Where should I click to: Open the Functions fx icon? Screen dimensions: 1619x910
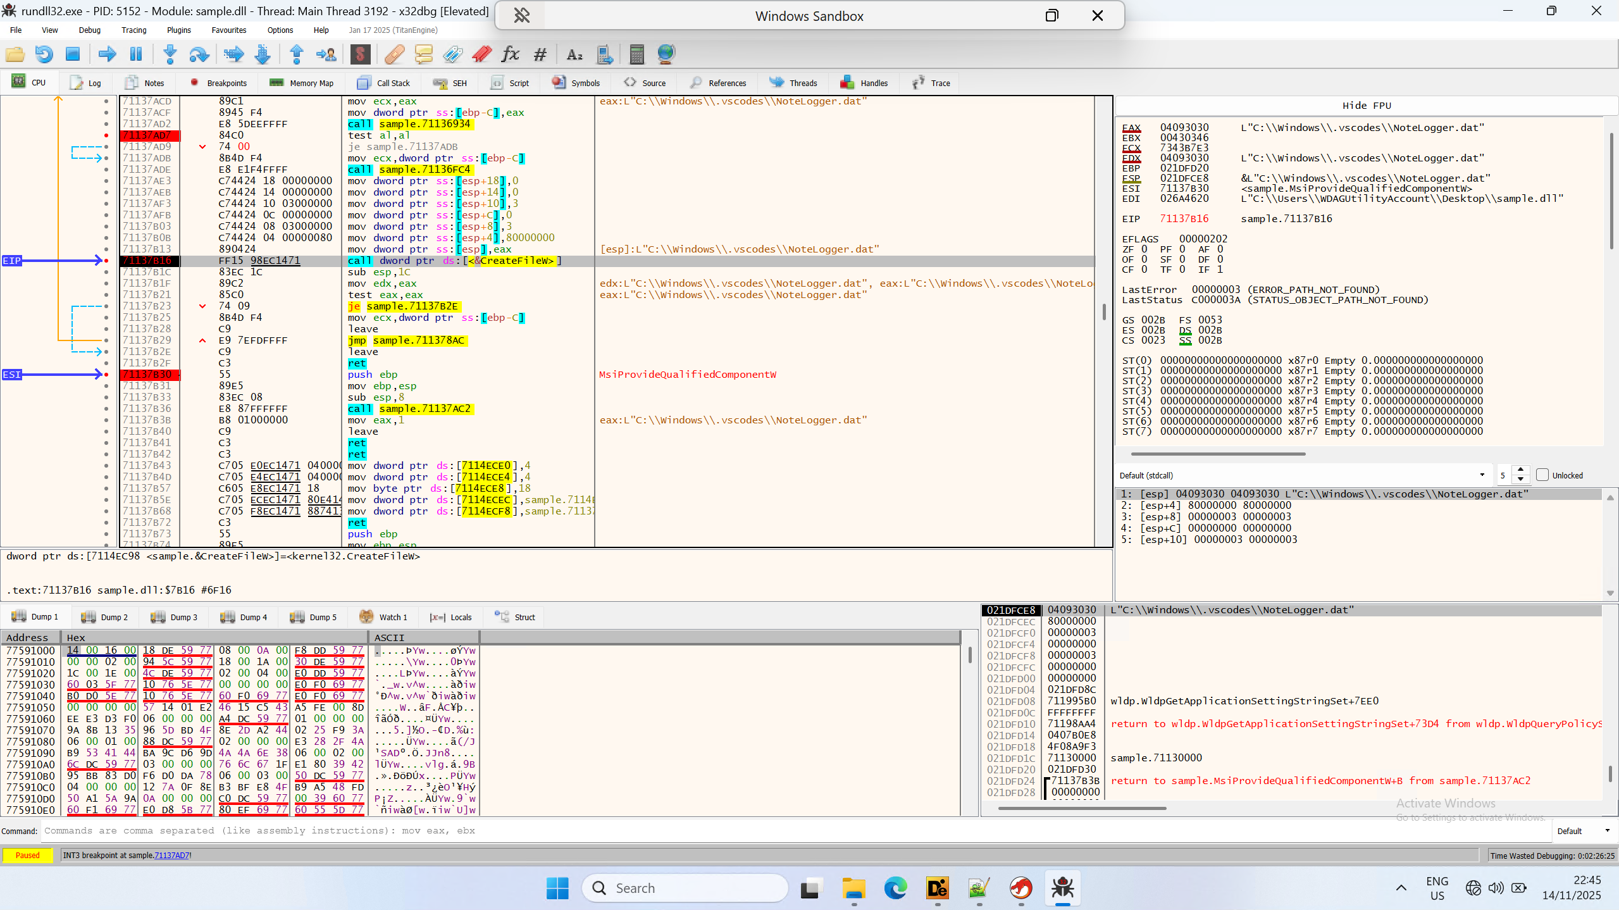coord(510,54)
